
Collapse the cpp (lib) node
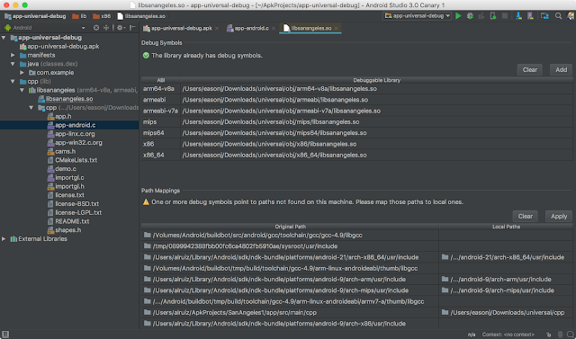(x=13, y=82)
